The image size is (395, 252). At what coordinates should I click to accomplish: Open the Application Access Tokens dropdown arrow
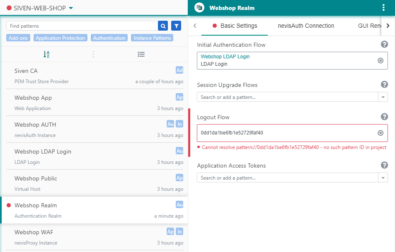pyautogui.click(x=383, y=178)
